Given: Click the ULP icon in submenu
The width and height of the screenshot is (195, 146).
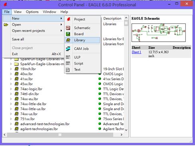Looking at the screenshot, I should click(x=68, y=57).
